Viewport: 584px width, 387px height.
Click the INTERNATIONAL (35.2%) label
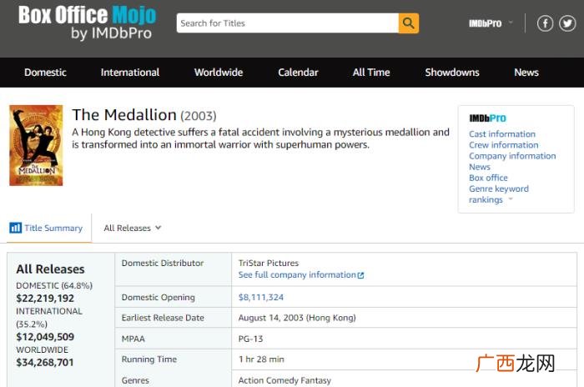[49, 317]
